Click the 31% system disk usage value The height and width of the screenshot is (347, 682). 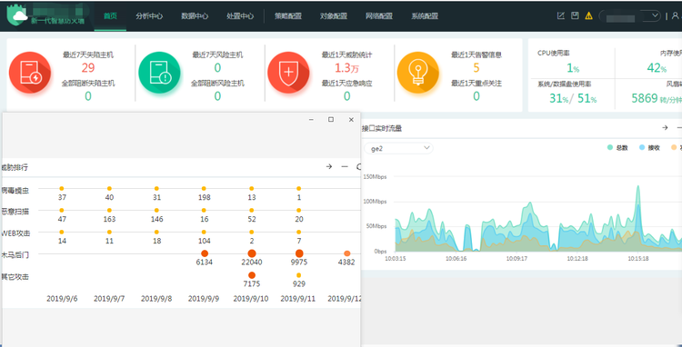[558, 99]
